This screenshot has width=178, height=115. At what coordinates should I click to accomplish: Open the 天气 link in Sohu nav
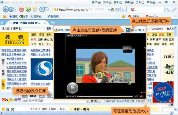(34, 44)
